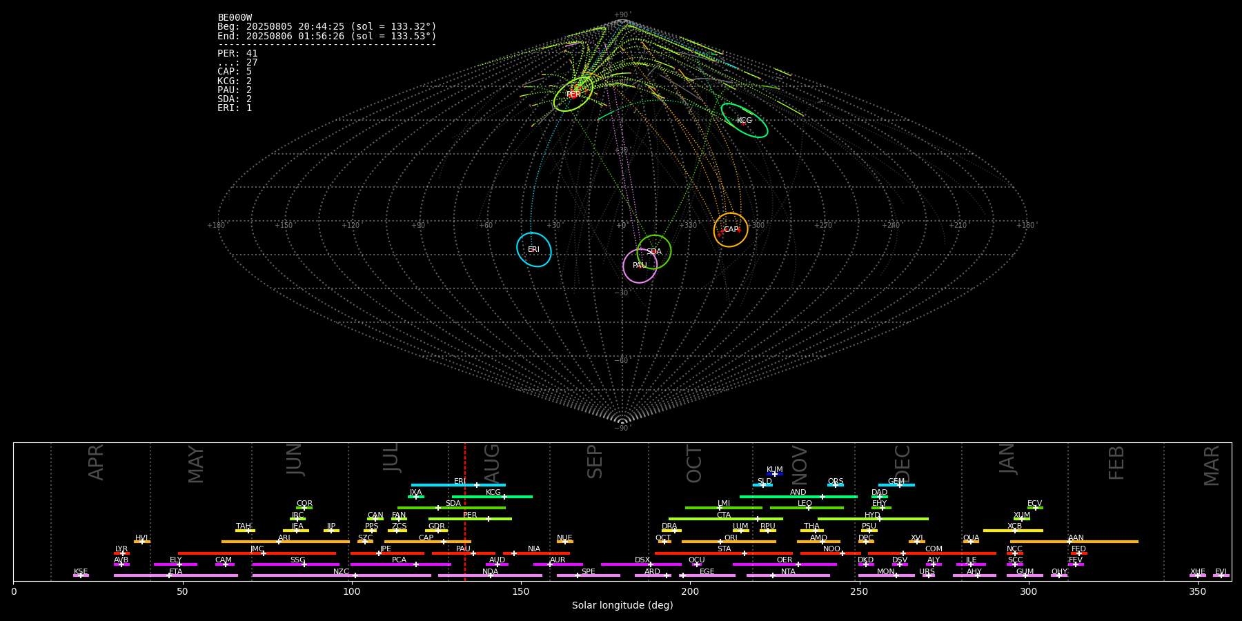Image resolution: width=1242 pixels, height=621 pixels.
Task: Click the Solar longitude (deg) axis label
Action: 622,606
